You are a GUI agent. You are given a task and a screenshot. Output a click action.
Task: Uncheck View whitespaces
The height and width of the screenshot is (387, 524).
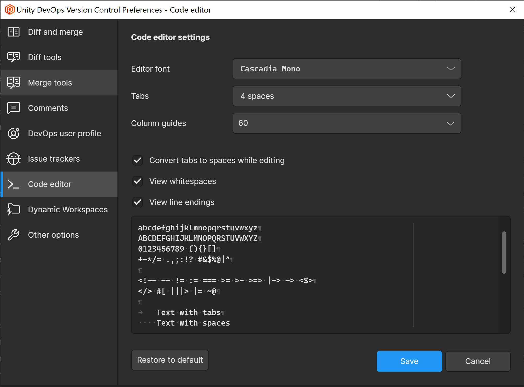pyautogui.click(x=137, y=181)
